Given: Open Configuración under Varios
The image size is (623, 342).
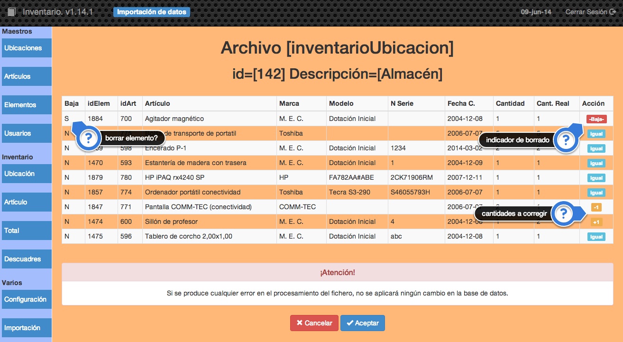Looking at the screenshot, I should pyautogui.click(x=26, y=299).
